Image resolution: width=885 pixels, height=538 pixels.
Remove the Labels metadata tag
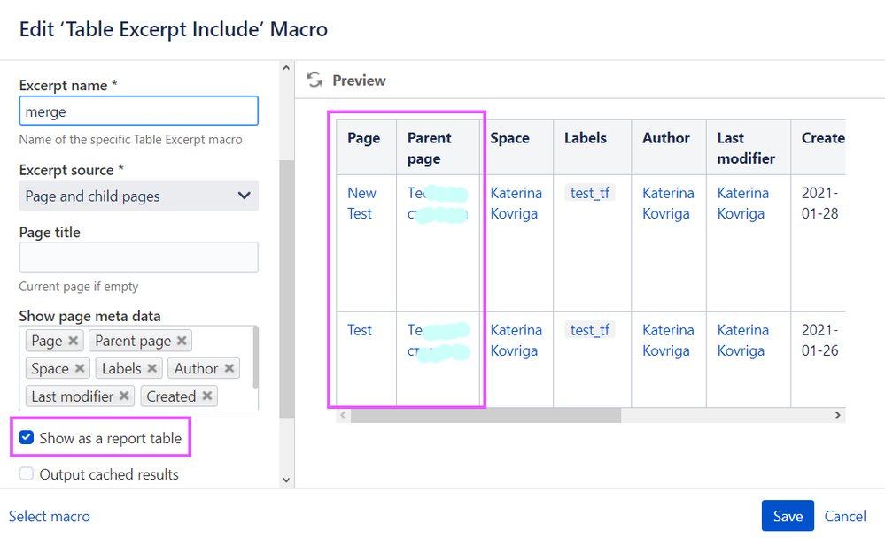click(x=152, y=369)
